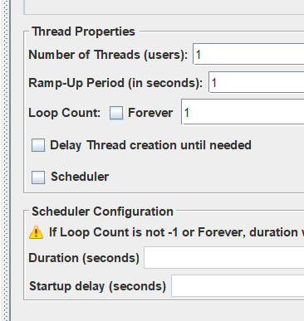
Task: Click into the Ramp-Up Period field
Action: pyautogui.click(x=256, y=82)
